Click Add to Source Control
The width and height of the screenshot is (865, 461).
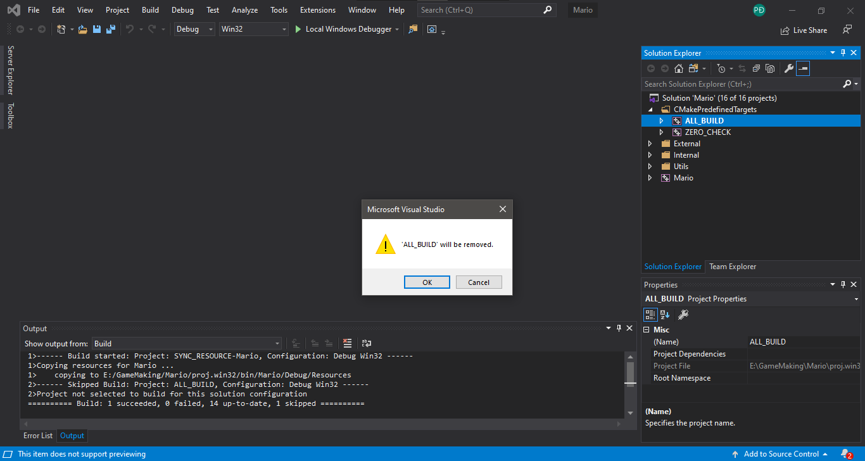[780, 454]
